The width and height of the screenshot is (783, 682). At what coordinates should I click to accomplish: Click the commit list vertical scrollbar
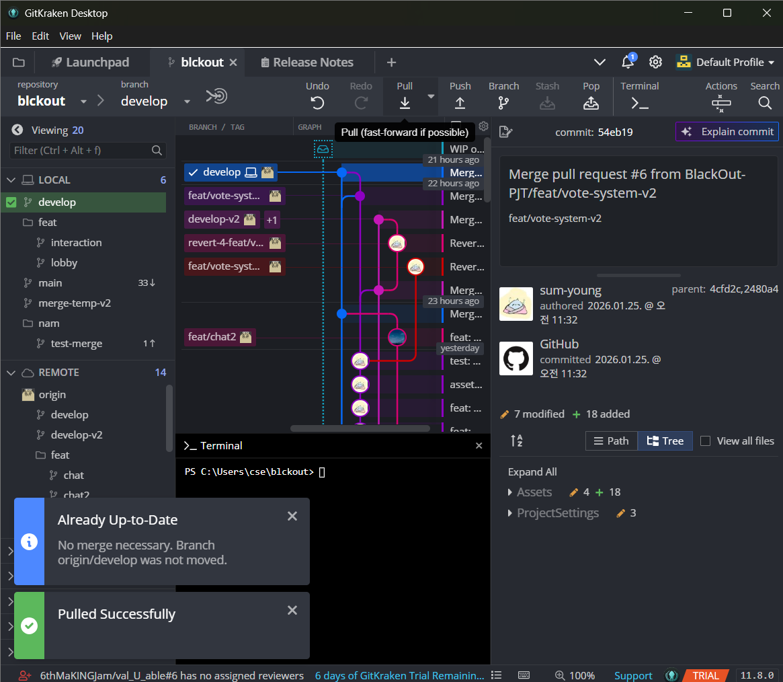(487, 170)
